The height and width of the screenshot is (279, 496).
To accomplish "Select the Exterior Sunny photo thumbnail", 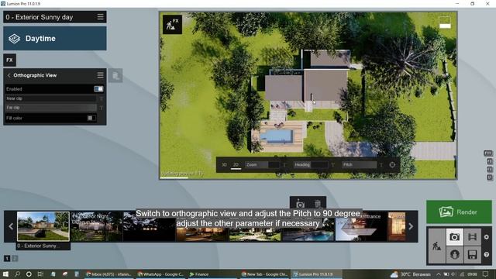I will tap(43, 226).
